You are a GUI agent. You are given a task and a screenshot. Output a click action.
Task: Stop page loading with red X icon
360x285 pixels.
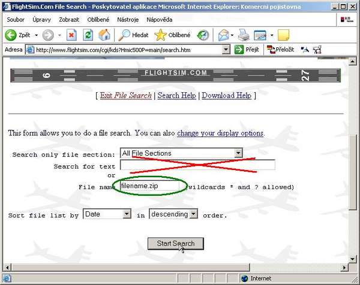click(x=71, y=35)
